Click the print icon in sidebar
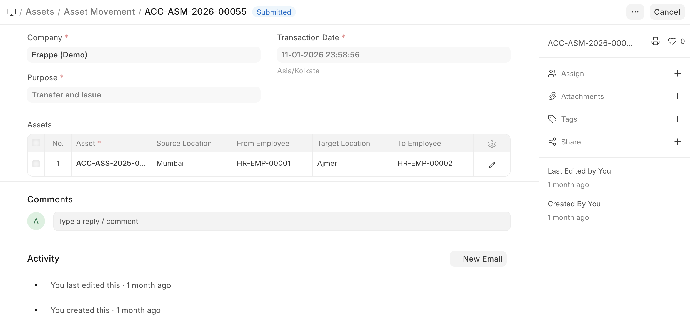This screenshot has height=326, width=690. click(x=655, y=41)
